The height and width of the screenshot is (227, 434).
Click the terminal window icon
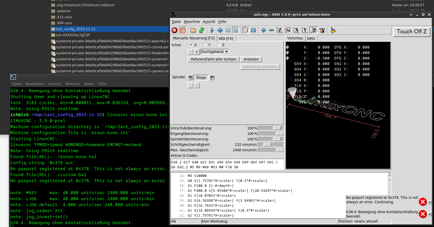(13, 77)
